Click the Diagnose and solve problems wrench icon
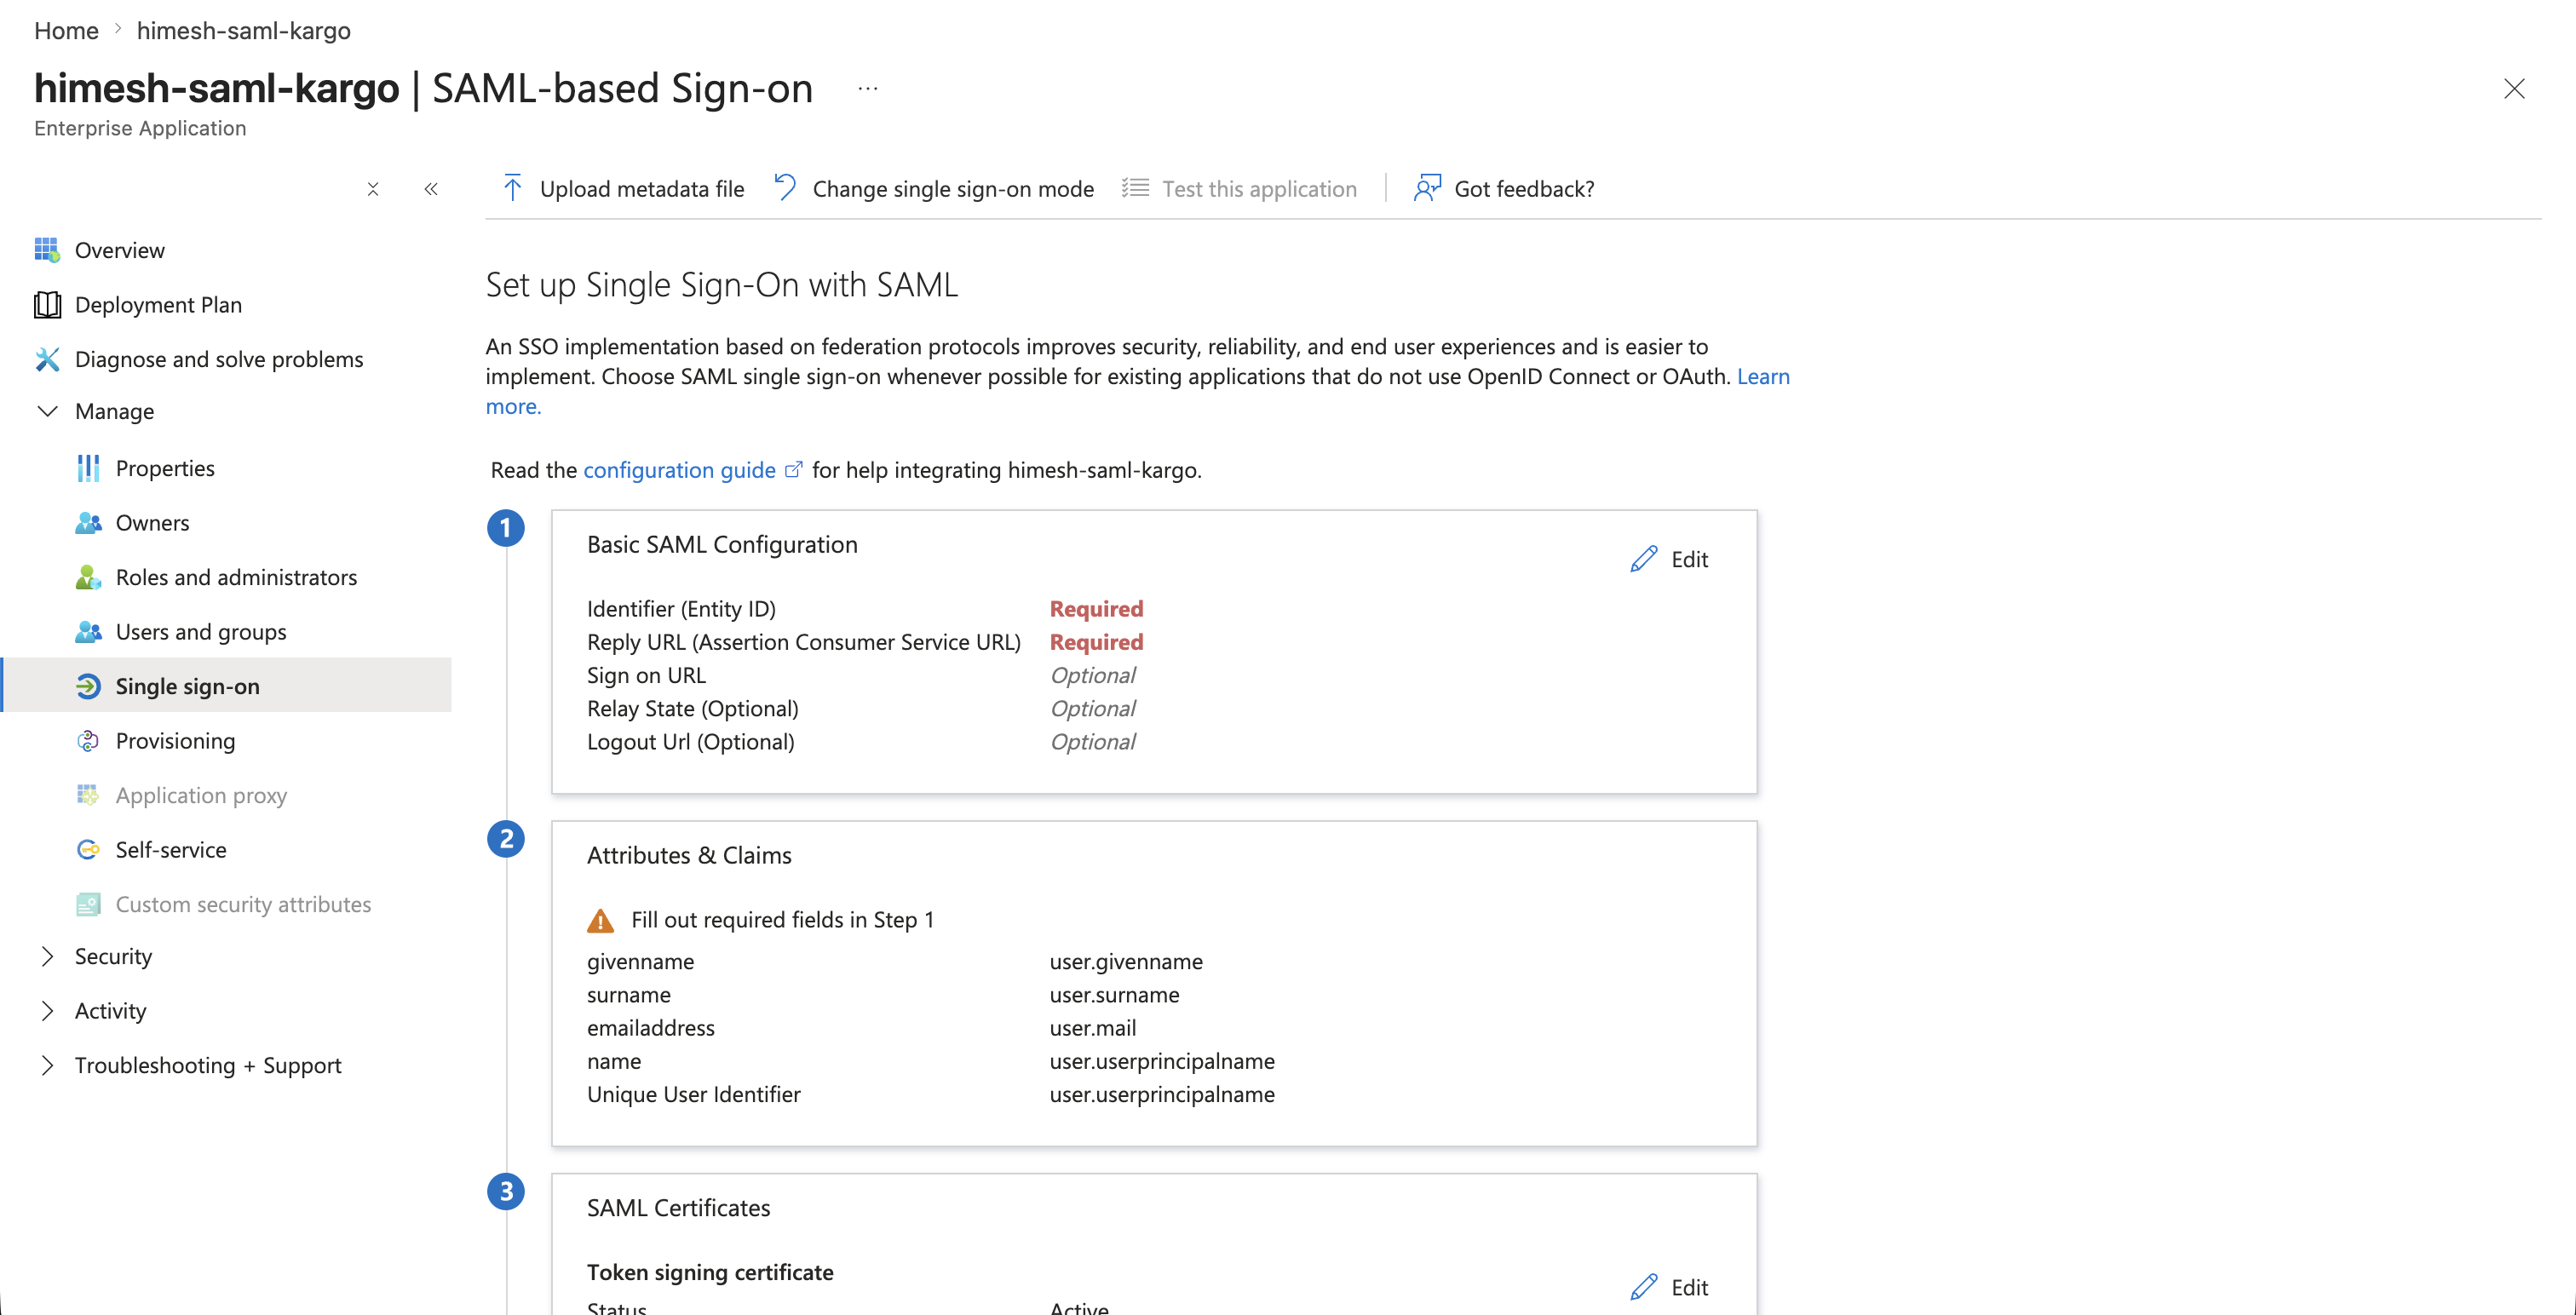Viewport: 2576px width, 1315px height. (47, 359)
